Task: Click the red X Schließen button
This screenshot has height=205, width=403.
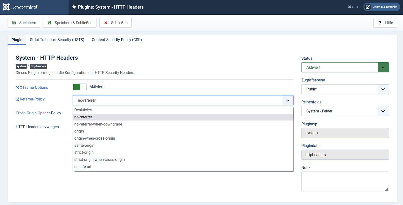Action: [116, 23]
